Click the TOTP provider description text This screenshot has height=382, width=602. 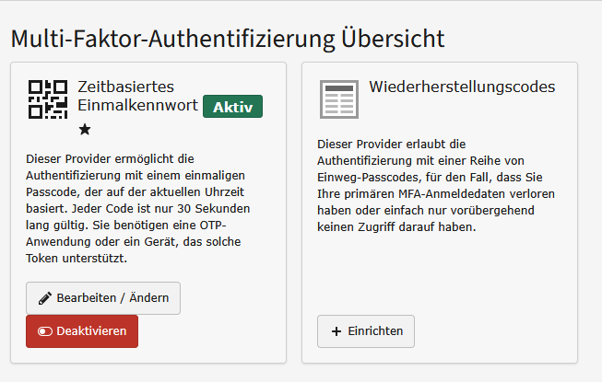138,208
